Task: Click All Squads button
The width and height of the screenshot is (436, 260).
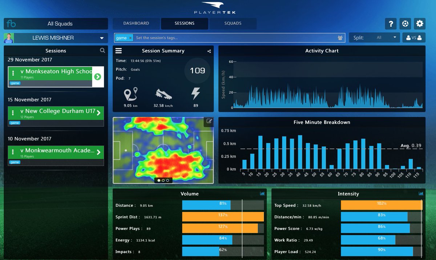Action: [60, 24]
